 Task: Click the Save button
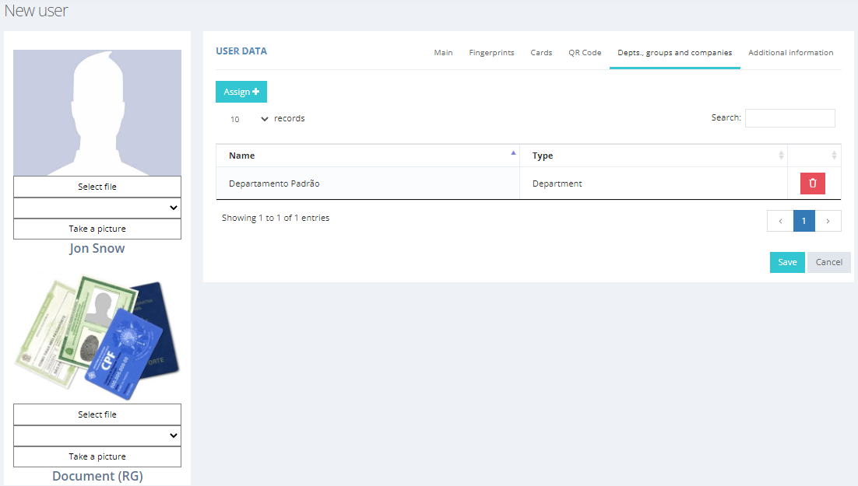pyautogui.click(x=787, y=262)
